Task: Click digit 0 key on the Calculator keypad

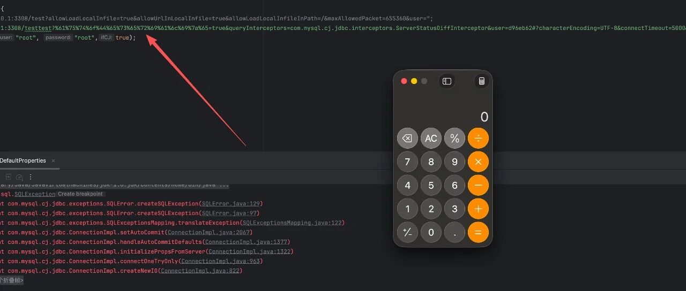Action: point(431,232)
